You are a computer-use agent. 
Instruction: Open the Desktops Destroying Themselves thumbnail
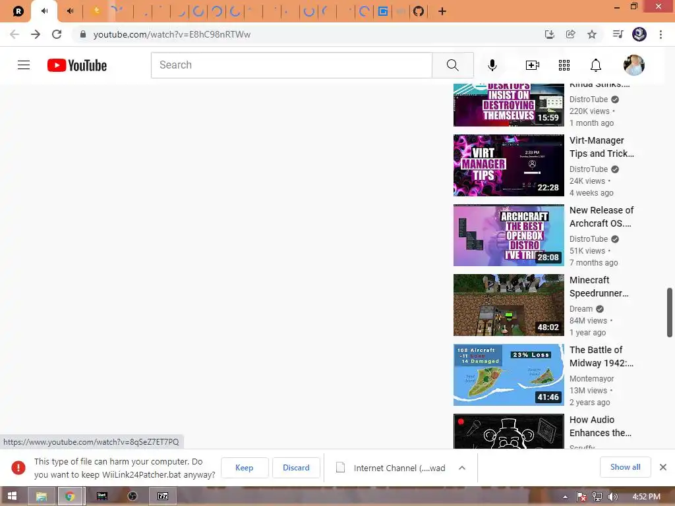pyautogui.click(x=508, y=105)
